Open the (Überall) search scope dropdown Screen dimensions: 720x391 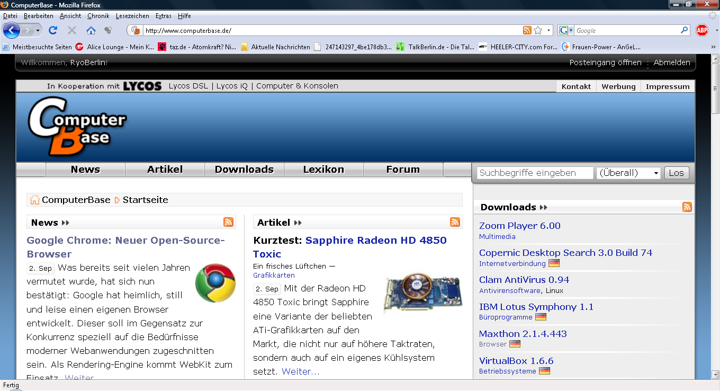pyautogui.click(x=628, y=173)
